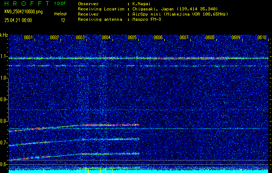Click the 0.8 frequency axis label
Image resolution: width=272 pixels, height=173 pixels.
(3, 121)
